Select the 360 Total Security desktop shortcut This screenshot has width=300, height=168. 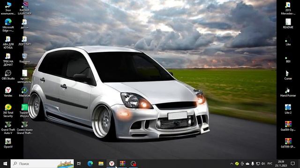pyautogui.click(x=8, y=111)
